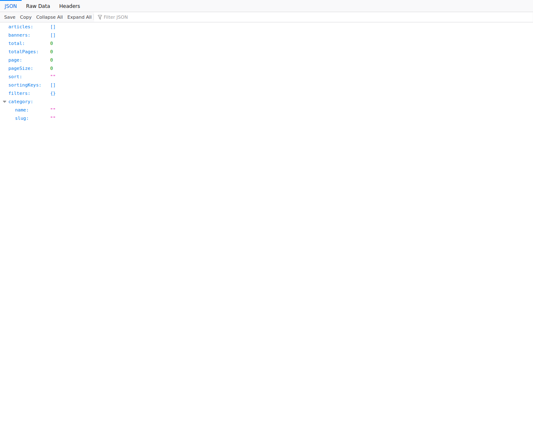This screenshot has height=426, width=533.
Task: Click the 0 value of pageSize
Action: pos(52,68)
